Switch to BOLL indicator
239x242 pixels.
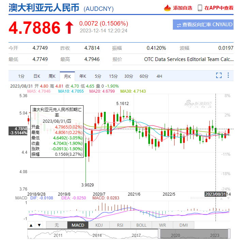pyautogui.click(x=141, y=225)
